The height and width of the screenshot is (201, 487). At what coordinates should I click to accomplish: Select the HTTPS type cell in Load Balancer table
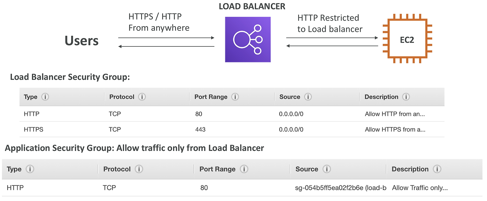click(x=33, y=130)
